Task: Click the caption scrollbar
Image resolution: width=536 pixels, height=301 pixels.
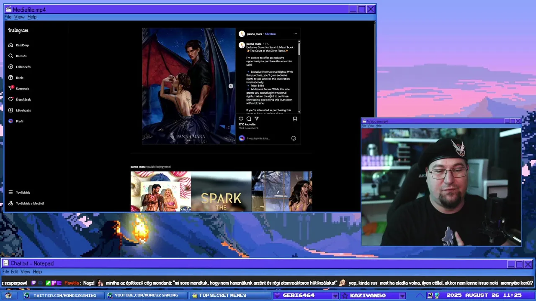Action: [x=299, y=48]
